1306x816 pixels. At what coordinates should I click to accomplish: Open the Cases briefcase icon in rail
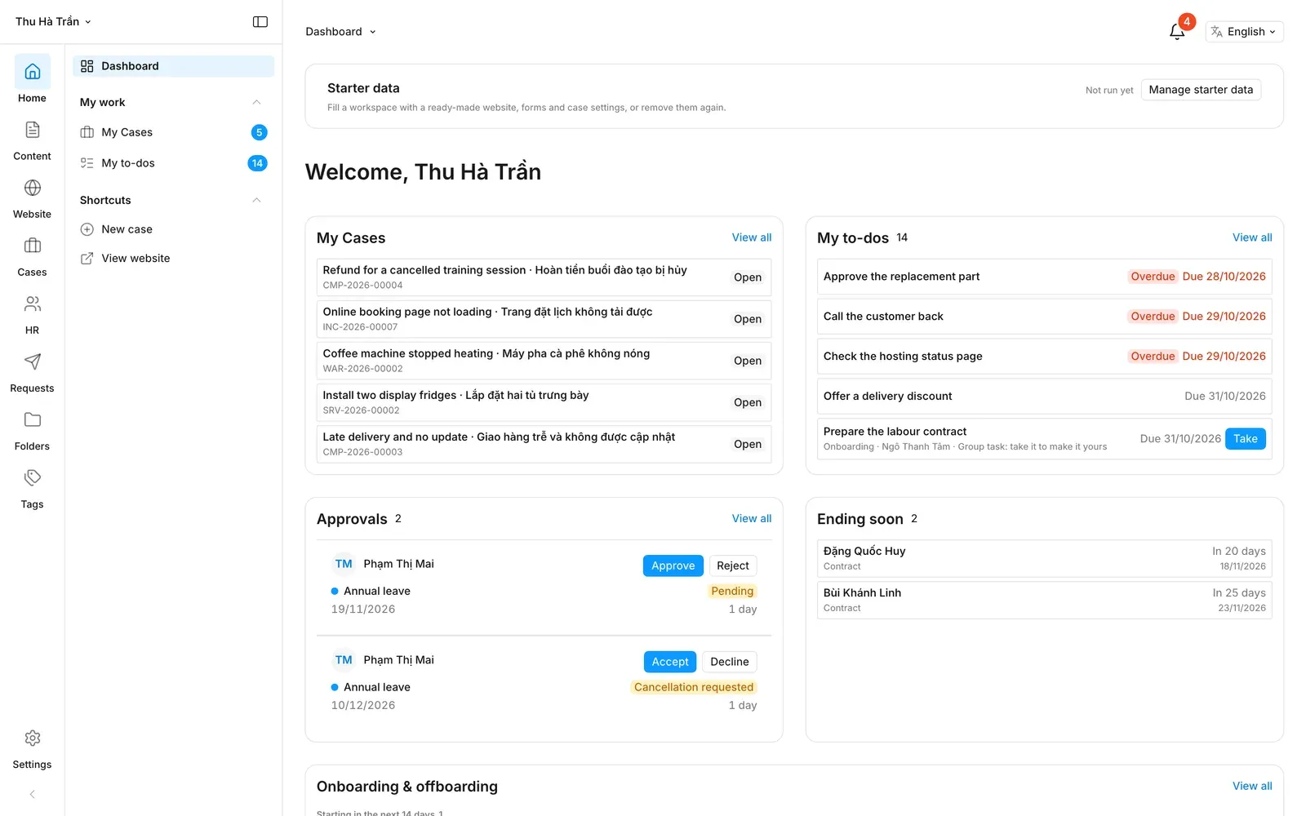click(32, 246)
